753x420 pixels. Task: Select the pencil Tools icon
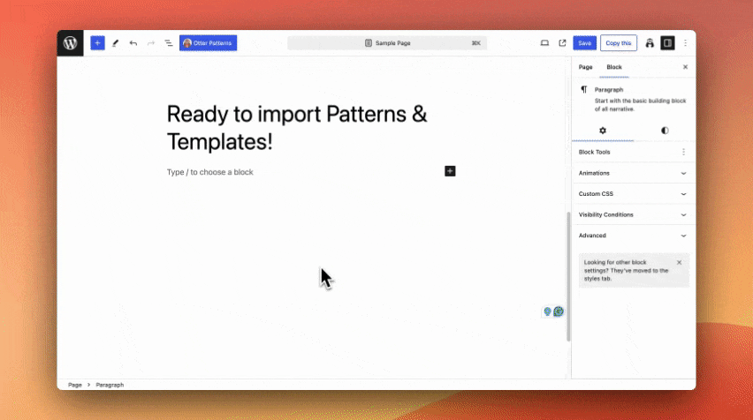[115, 43]
